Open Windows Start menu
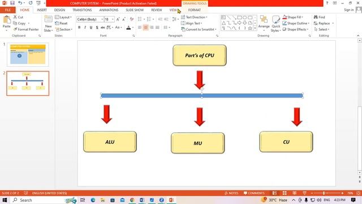Viewport: 362px width, 204px height. [5, 200]
